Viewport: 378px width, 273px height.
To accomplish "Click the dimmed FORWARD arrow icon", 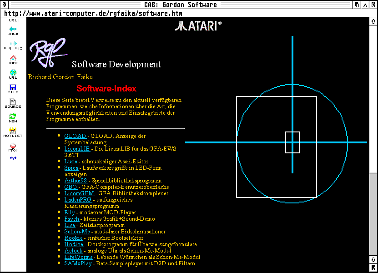I will 13,45.
